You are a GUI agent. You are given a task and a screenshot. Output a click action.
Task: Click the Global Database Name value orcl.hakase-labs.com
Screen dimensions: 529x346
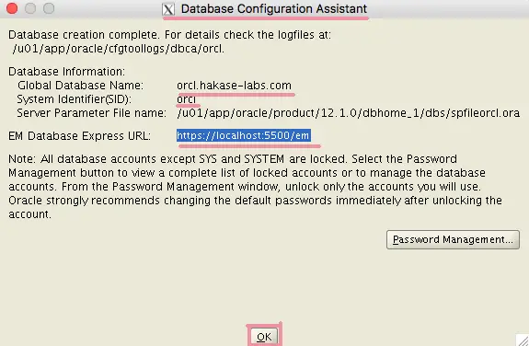234,86
